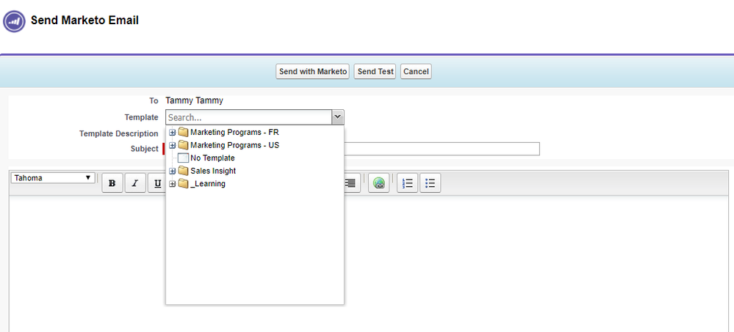Open the Tahoma font dropdown

coord(53,178)
